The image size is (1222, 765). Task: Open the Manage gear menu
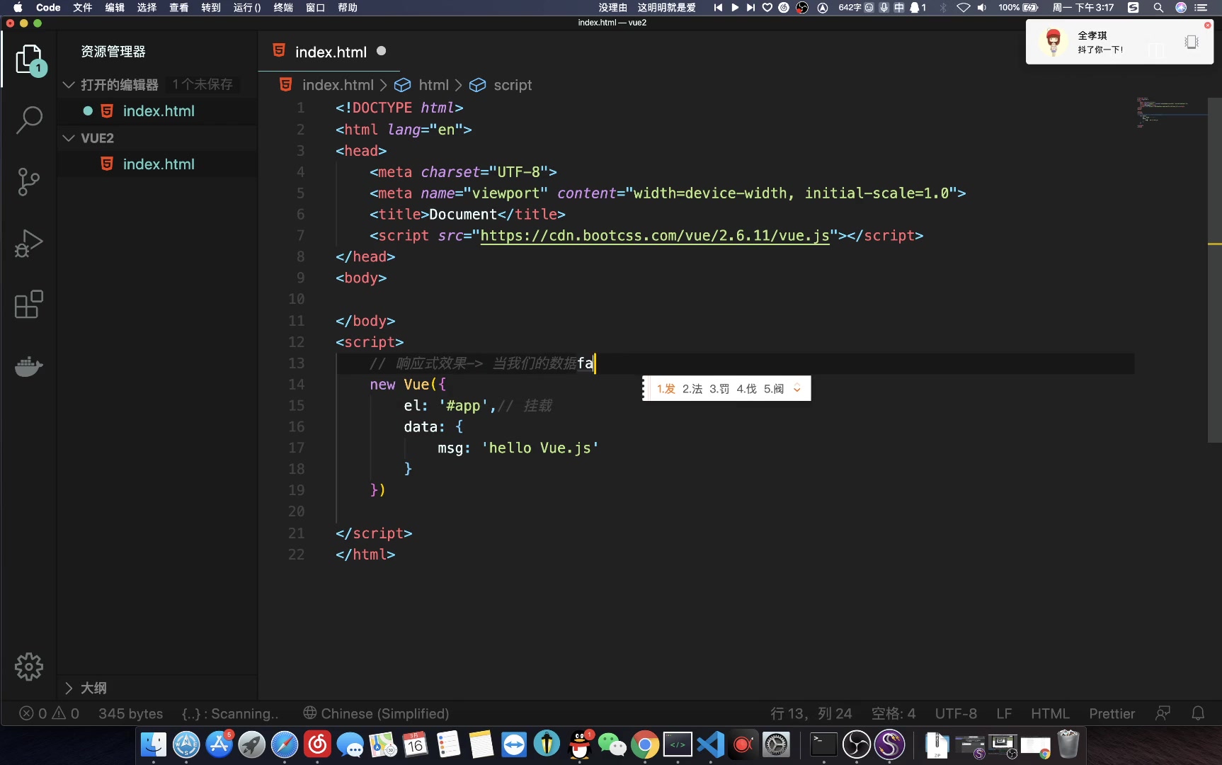tap(29, 667)
